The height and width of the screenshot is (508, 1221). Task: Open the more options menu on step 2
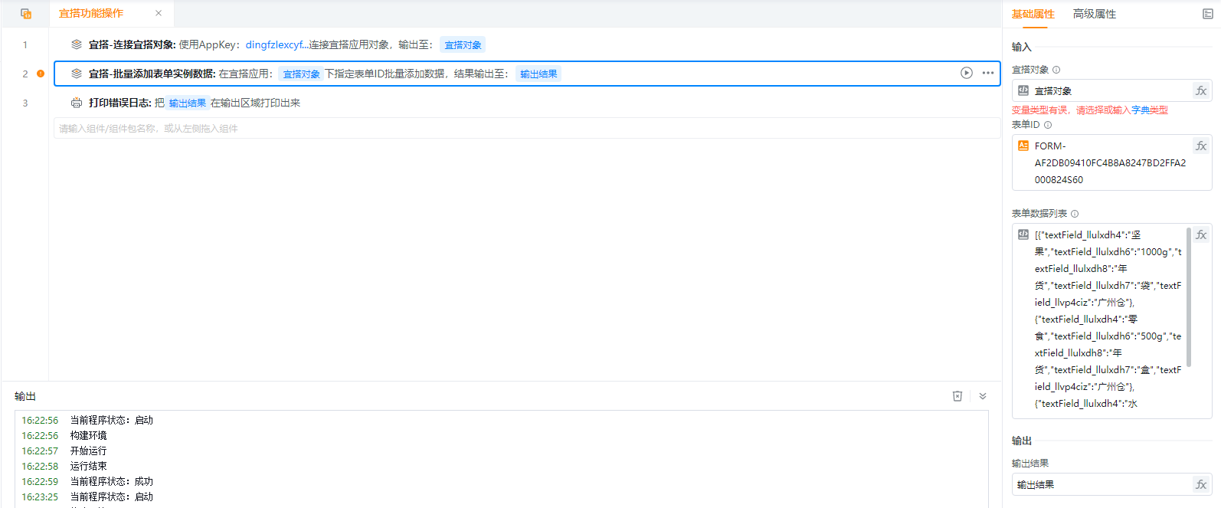point(988,73)
